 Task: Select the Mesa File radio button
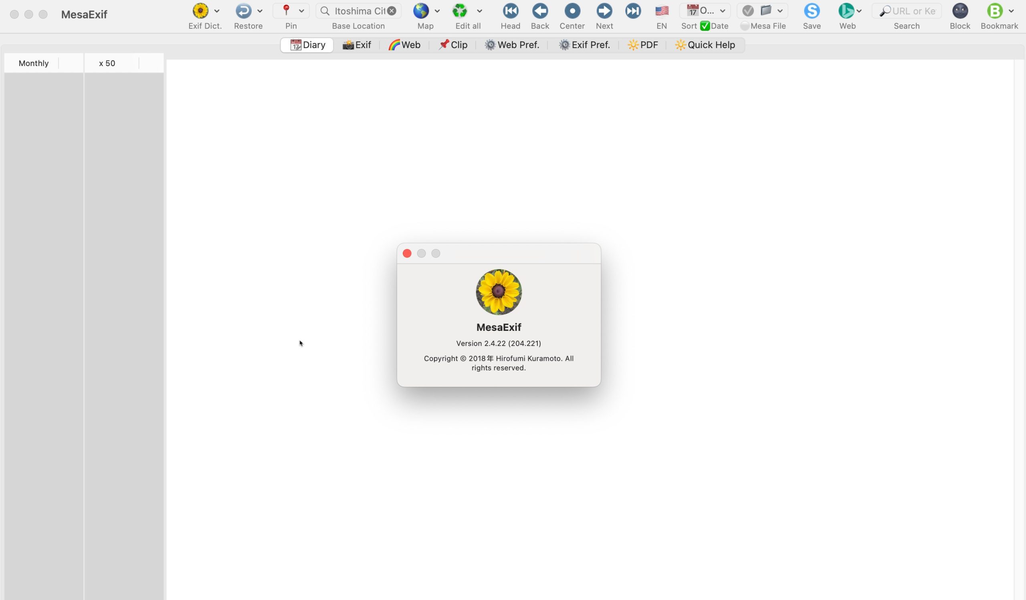pos(745,26)
